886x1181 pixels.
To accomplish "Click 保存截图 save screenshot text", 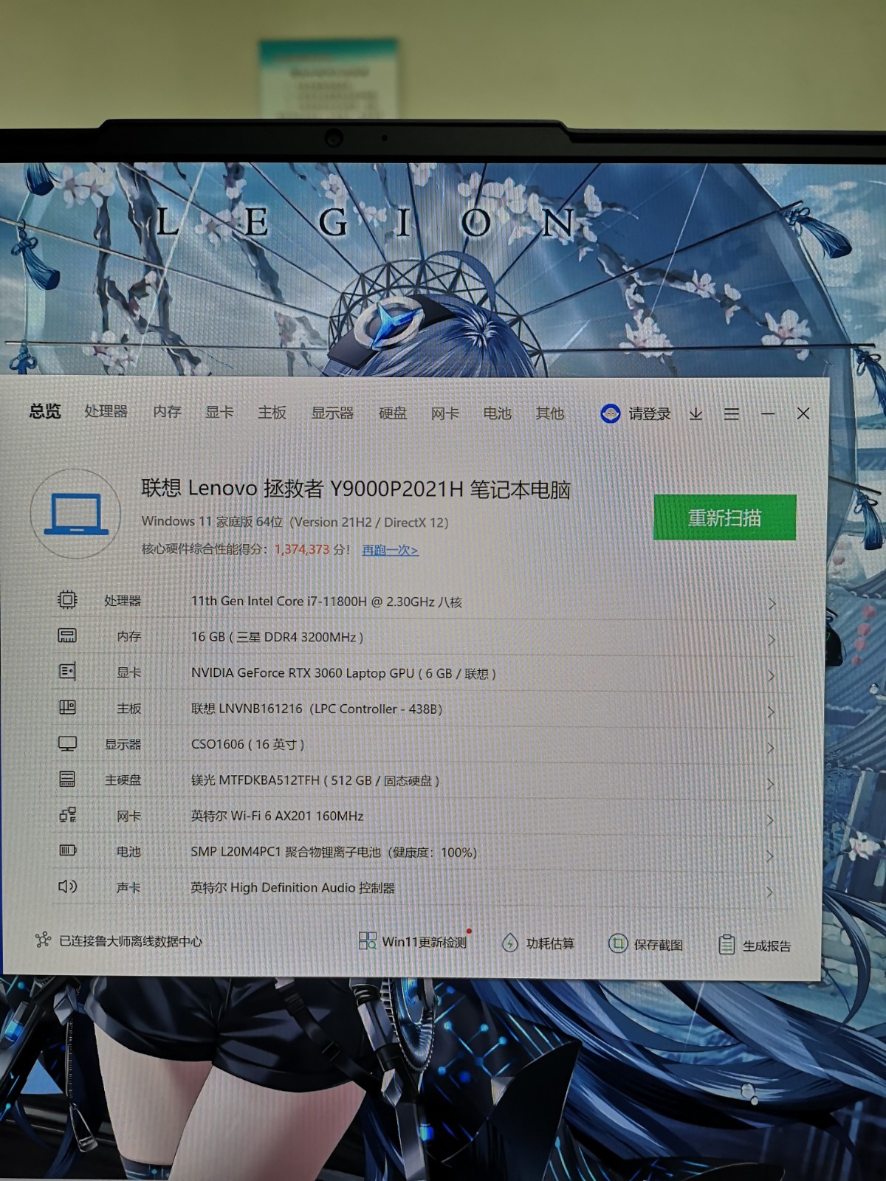I will [658, 945].
